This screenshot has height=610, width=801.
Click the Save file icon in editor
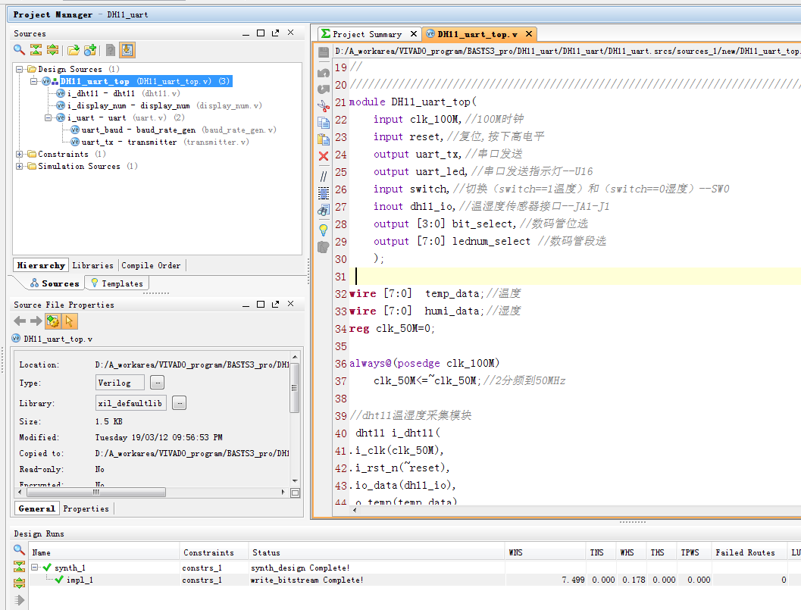(324, 52)
